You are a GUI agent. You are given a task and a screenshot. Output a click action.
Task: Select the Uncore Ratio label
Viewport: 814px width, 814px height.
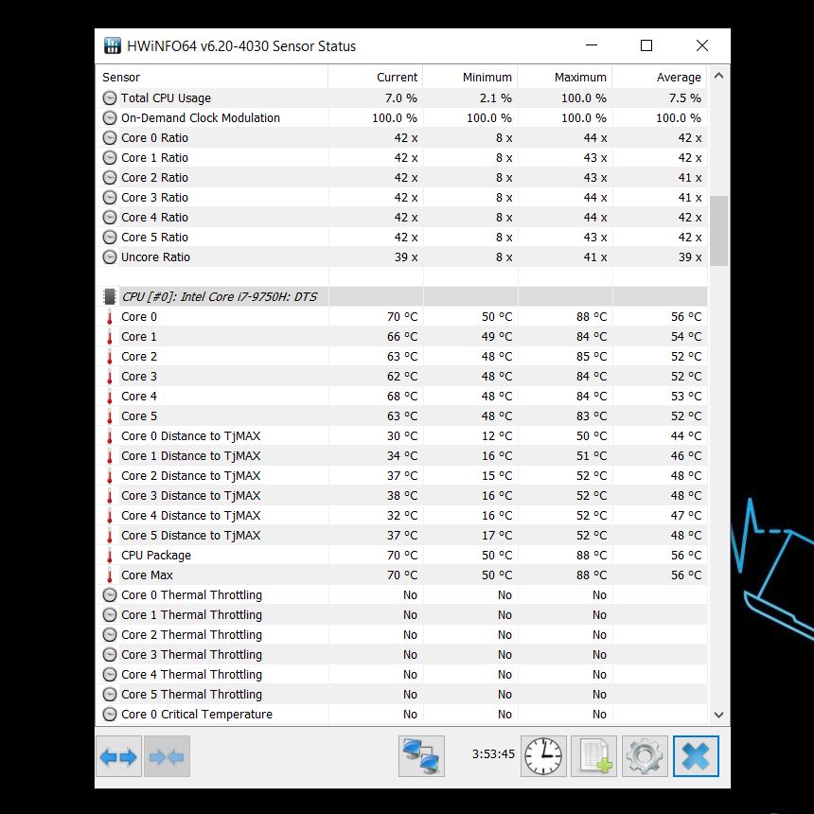coord(156,257)
